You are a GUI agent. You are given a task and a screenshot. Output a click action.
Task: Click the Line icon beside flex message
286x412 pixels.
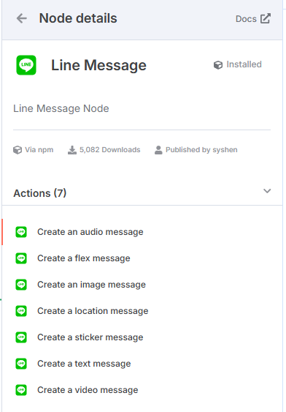[21, 258]
